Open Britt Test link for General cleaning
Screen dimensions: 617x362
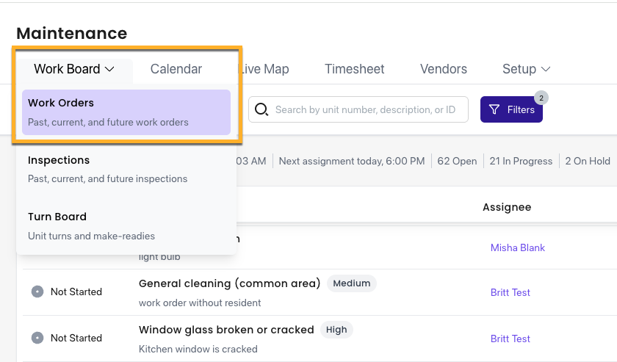[510, 292]
